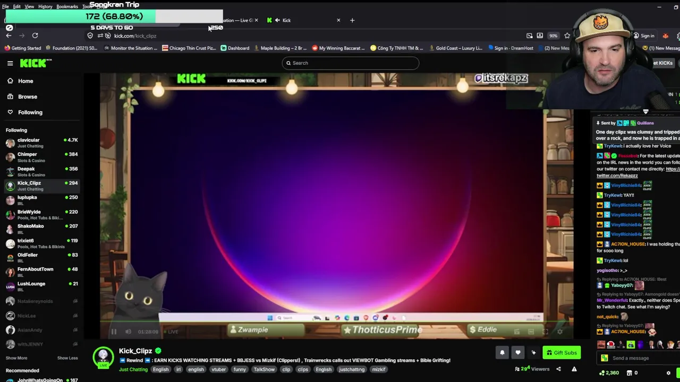Report stream with the warning icon
The height and width of the screenshot is (382, 680).
574,369
